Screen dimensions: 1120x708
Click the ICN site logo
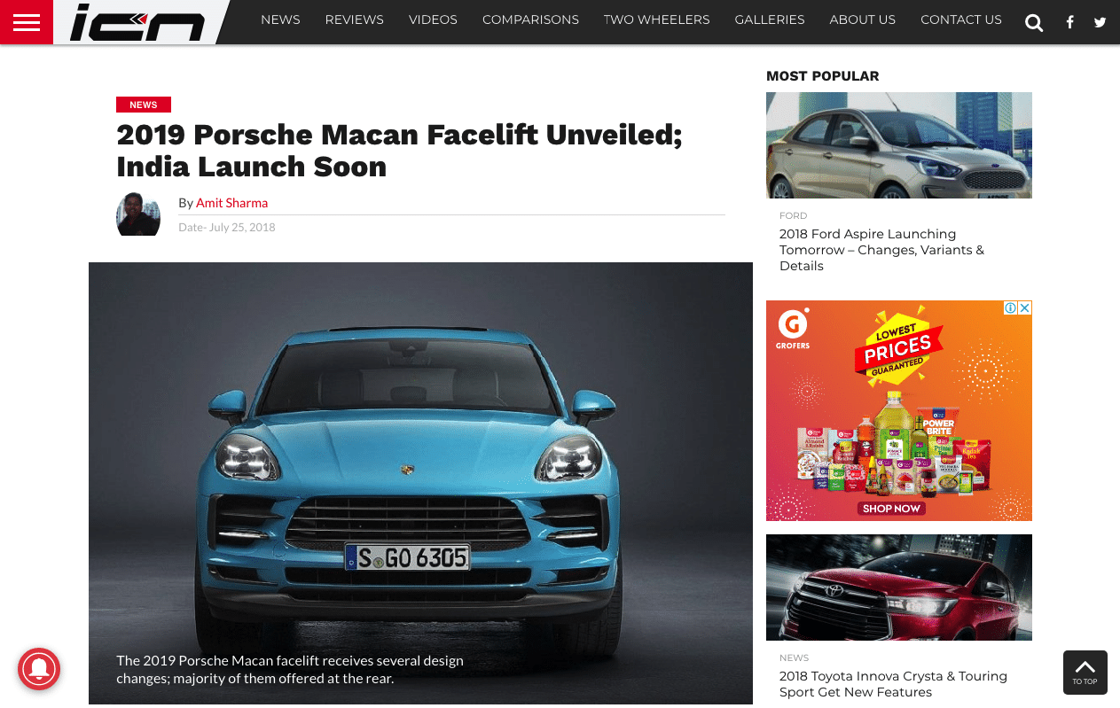pyautogui.click(x=137, y=22)
